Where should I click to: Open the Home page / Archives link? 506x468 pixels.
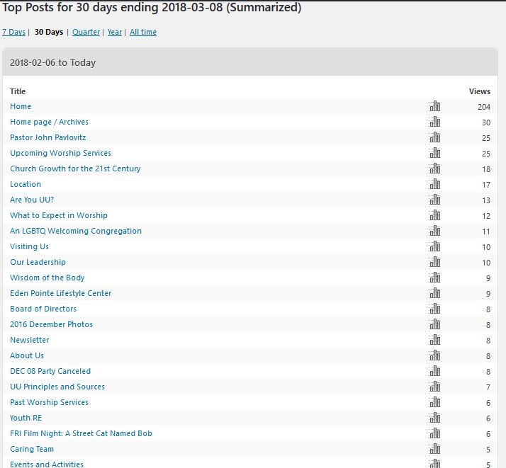49,122
